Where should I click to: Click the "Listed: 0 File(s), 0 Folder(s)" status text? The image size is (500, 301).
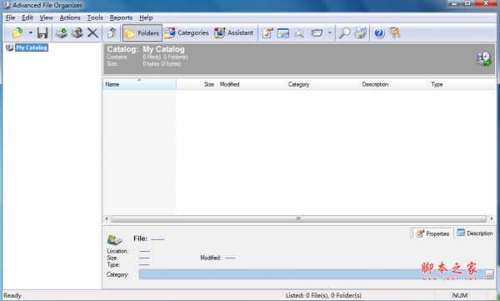tap(323, 295)
